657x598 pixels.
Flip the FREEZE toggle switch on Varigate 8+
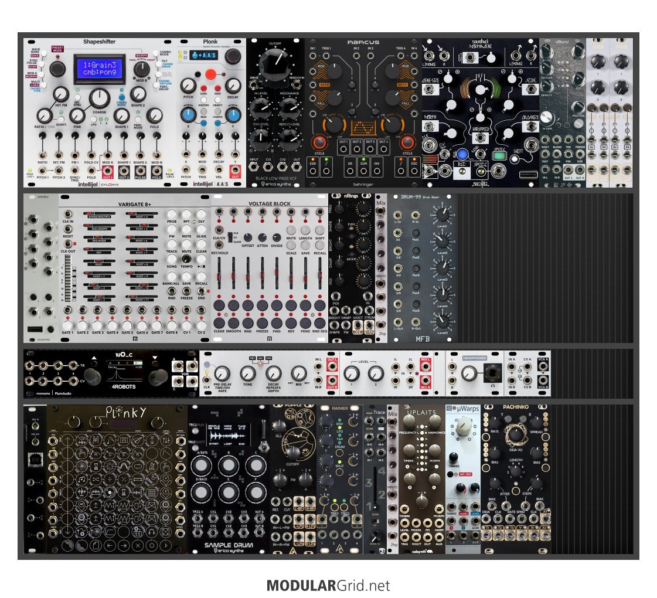(186, 290)
